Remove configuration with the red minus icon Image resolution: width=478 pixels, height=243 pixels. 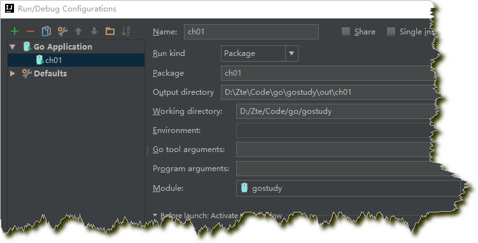coord(31,31)
